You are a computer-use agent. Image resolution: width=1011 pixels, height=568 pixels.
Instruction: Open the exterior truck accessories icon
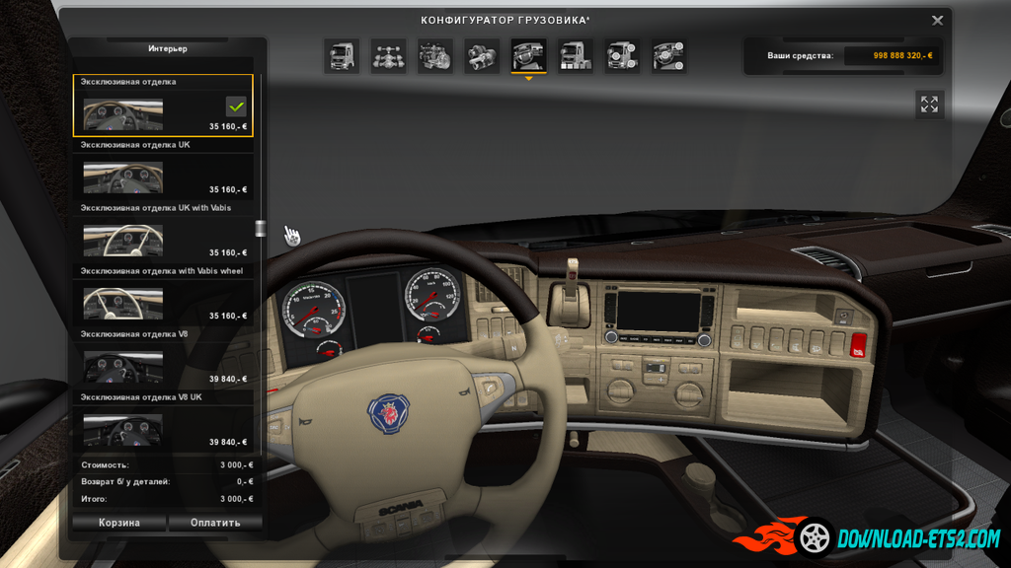[622, 56]
